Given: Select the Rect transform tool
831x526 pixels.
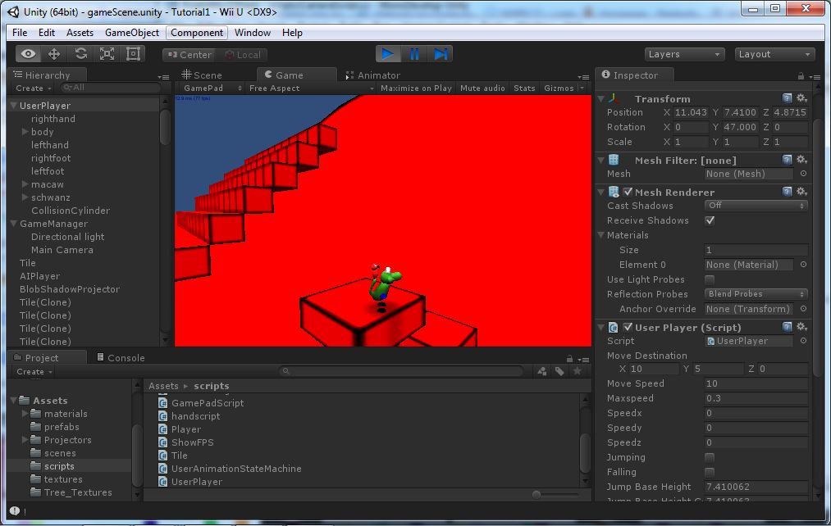Looking at the screenshot, I should coord(133,54).
